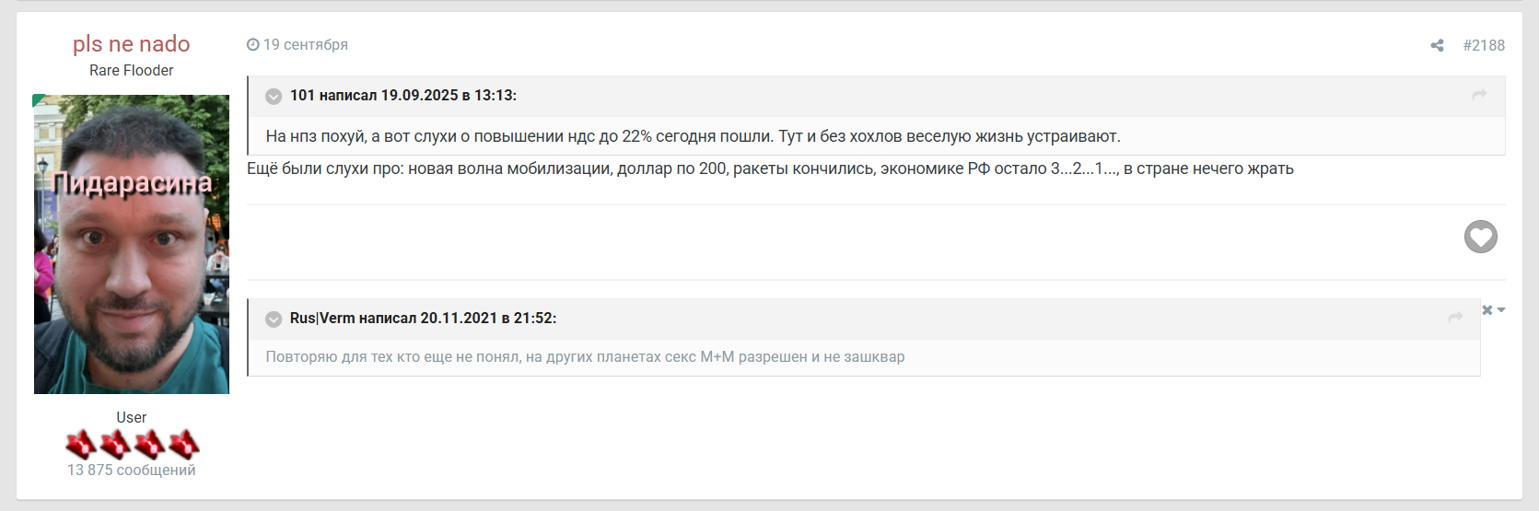1539x511 pixels.
Task: Collapse the Rus|Verm signature quote
Action: click(274, 319)
